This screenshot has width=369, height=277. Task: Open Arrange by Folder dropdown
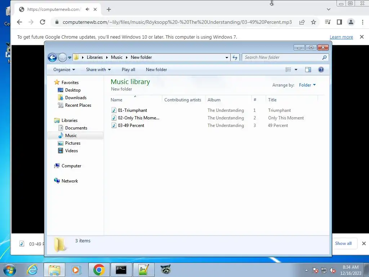(307, 85)
